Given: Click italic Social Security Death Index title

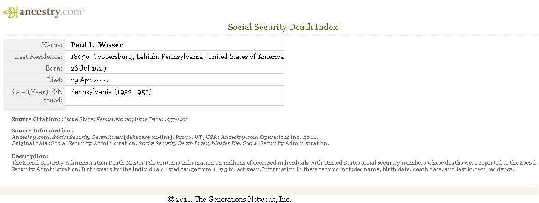Looking at the screenshot, I should pyautogui.click(x=87, y=137).
